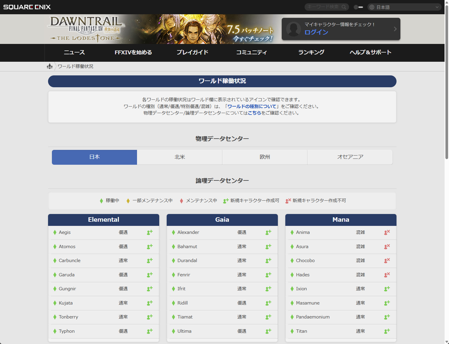This screenshot has width=449, height=344.
Task: Click the 通常 label in Ixion row
Action: [x=360, y=289]
